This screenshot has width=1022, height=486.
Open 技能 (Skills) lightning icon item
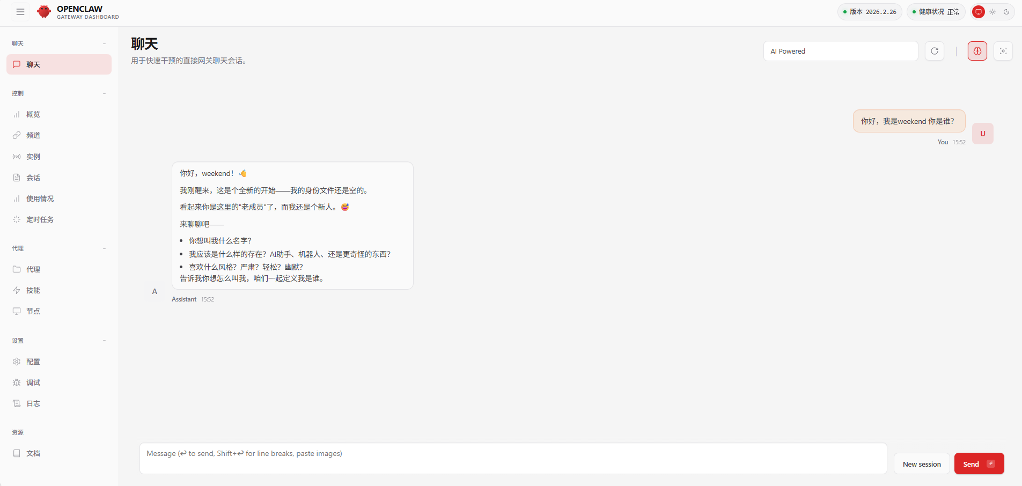(x=33, y=290)
